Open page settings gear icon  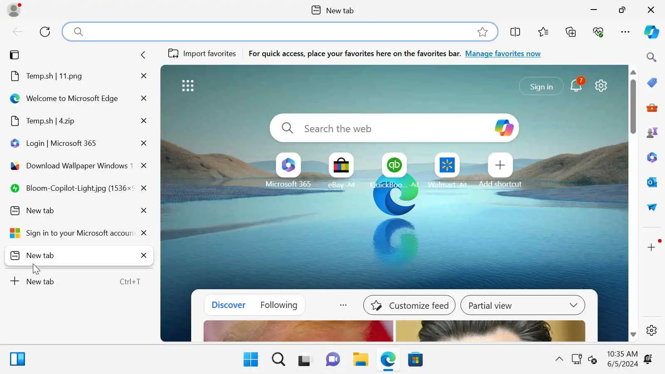coord(601,86)
